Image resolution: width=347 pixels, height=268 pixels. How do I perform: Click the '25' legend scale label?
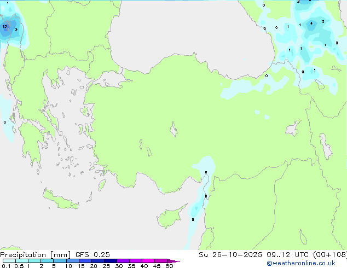(x=106, y=266)
